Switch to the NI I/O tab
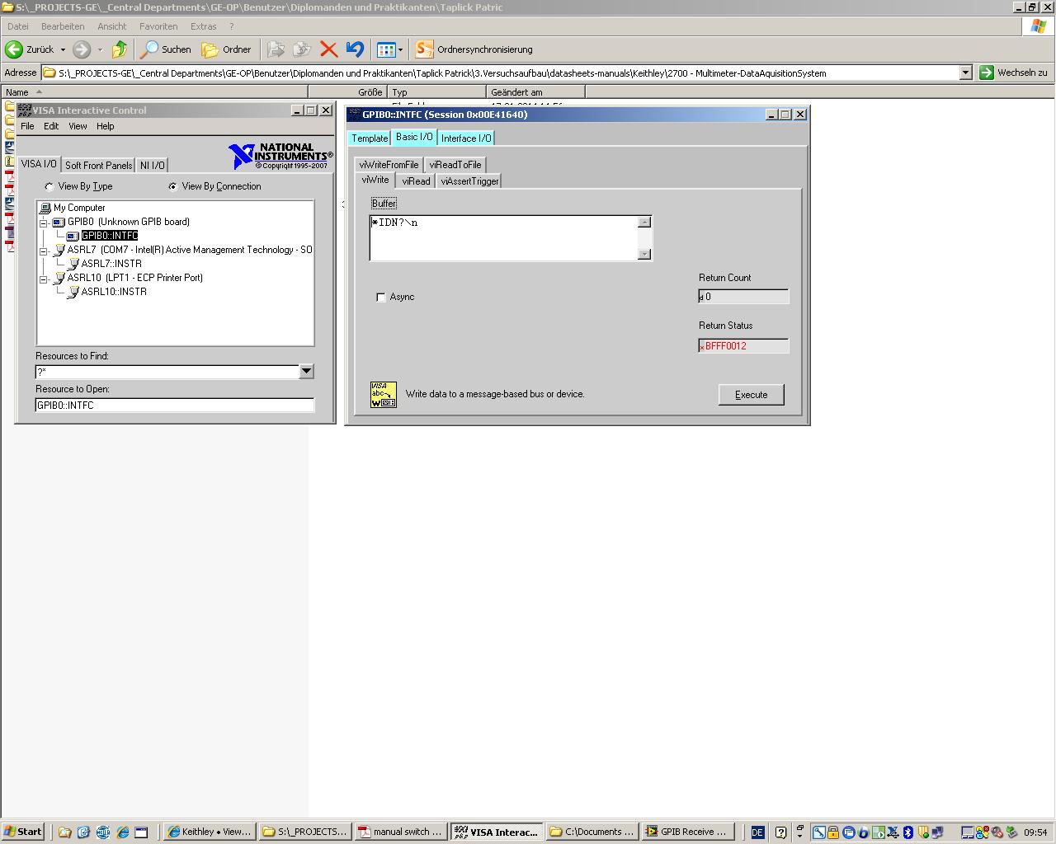This screenshot has height=844, width=1056. [153, 165]
